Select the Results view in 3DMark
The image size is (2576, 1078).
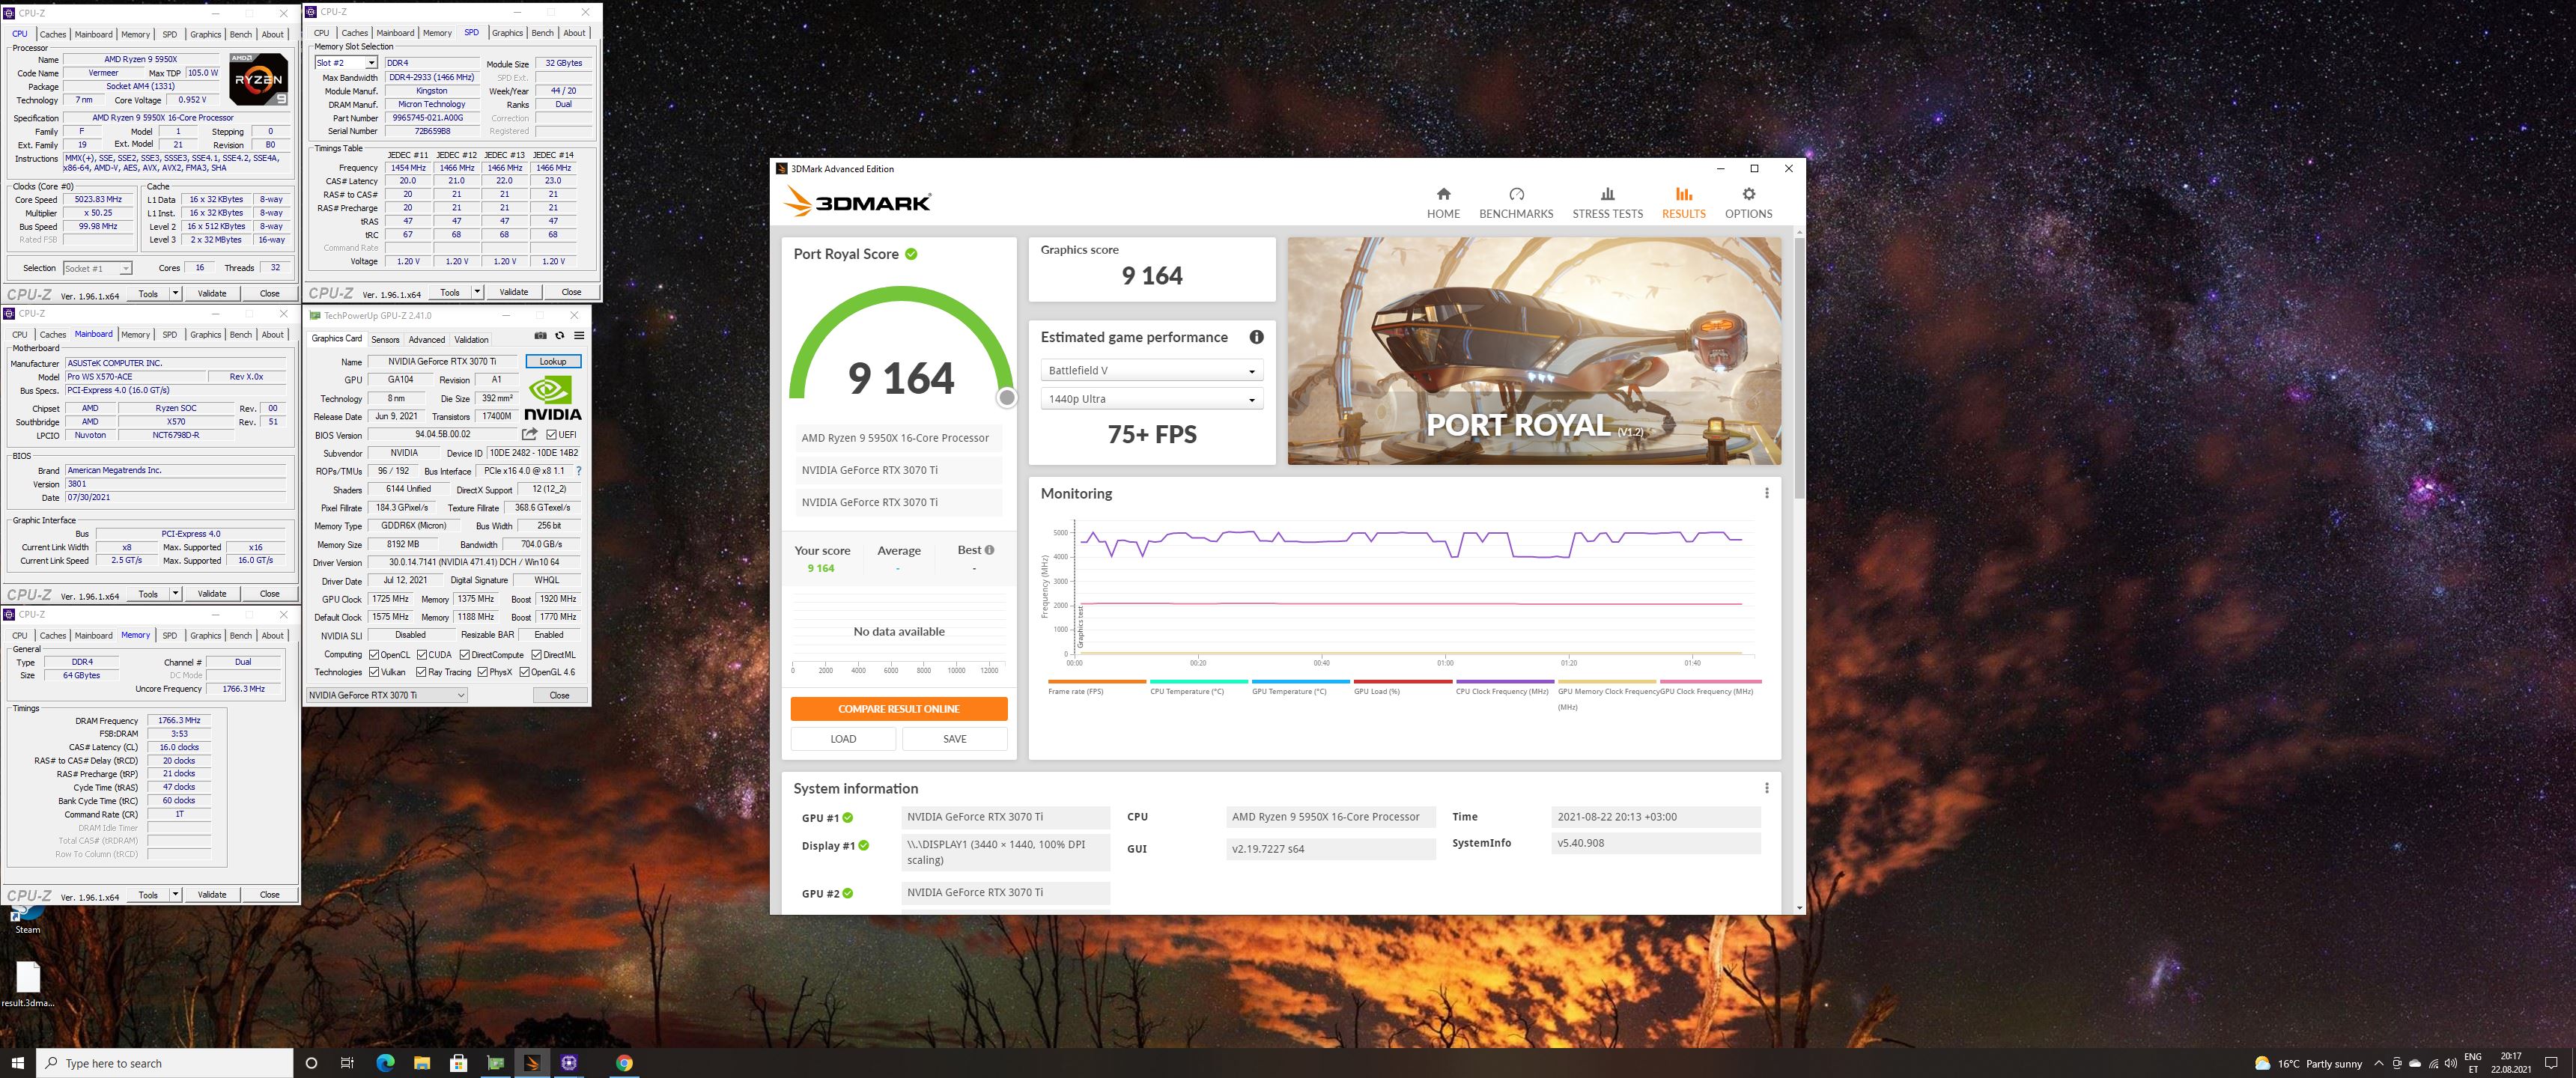(1684, 203)
